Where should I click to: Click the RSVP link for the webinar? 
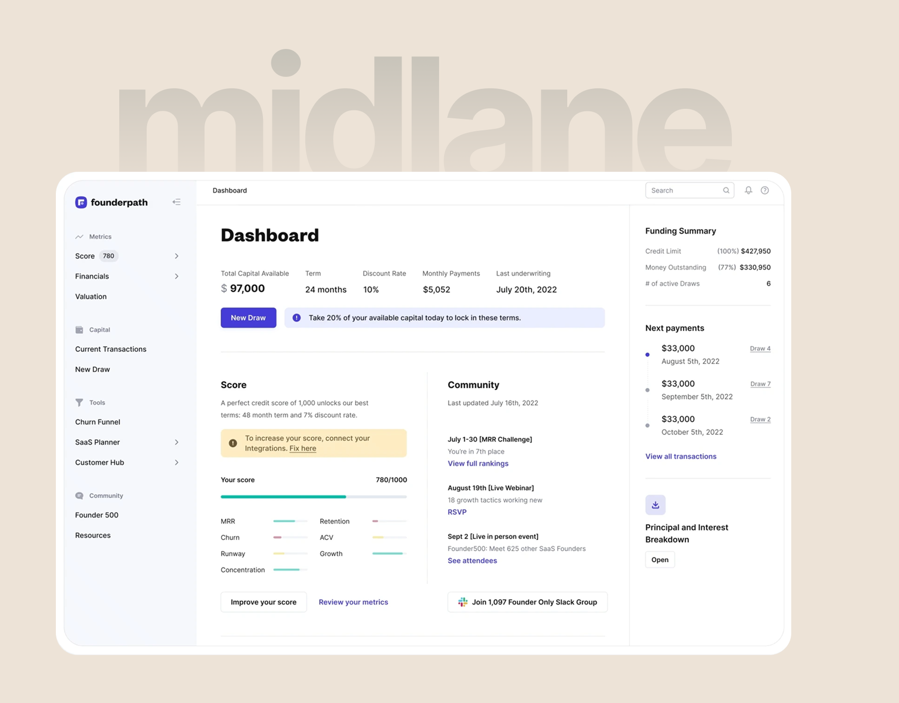pyautogui.click(x=457, y=512)
